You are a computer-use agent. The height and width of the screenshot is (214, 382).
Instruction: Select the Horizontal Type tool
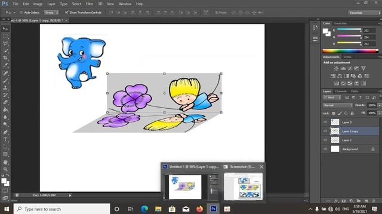5,140
